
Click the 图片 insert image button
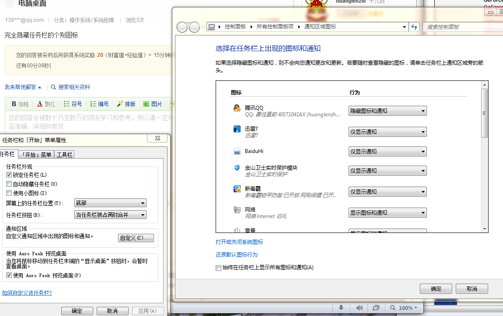[x=153, y=104]
